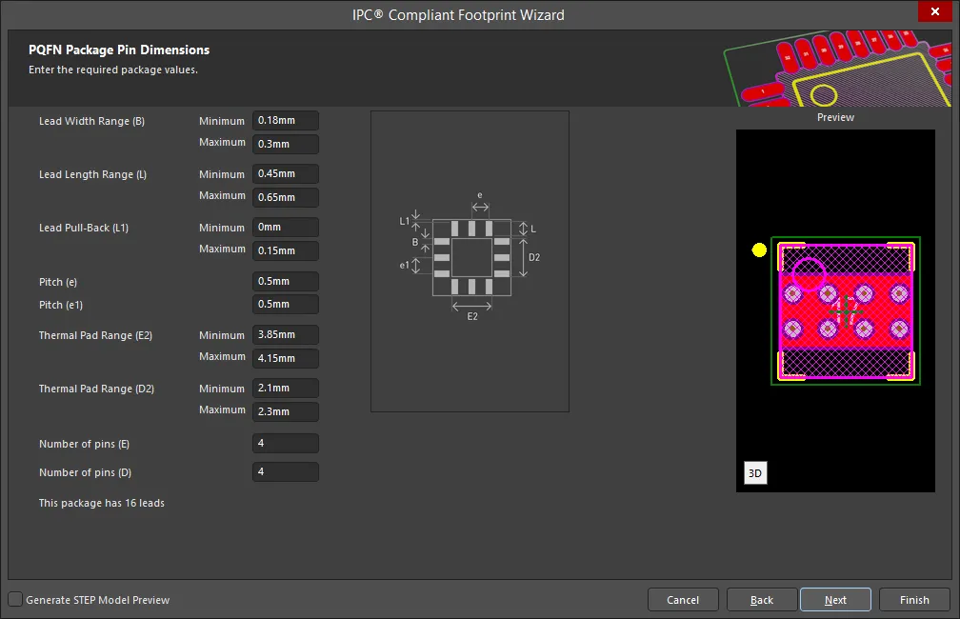Change Number of pins (D) field

coord(286,472)
